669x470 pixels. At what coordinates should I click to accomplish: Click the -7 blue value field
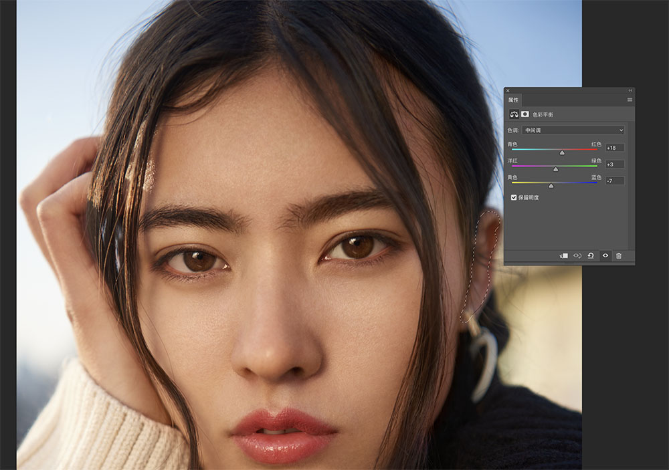coord(615,181)
